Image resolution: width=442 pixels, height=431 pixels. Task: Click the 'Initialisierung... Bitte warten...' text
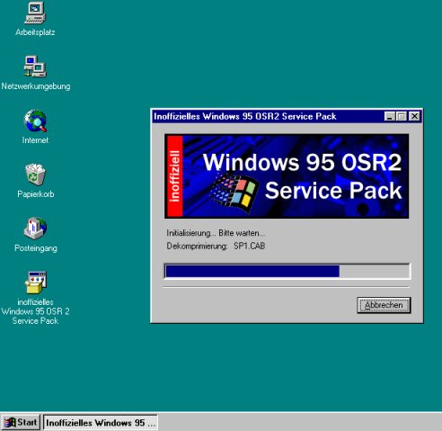(216, 233)
